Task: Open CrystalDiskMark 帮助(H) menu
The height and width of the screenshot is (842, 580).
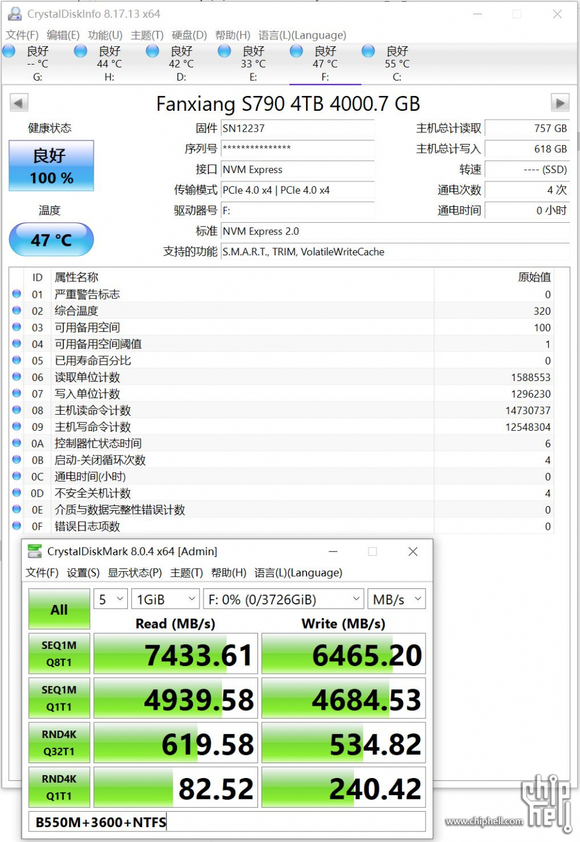Action: [x=228, y=572]
